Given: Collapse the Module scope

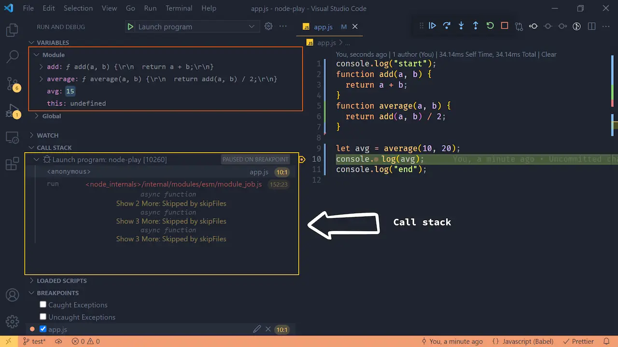Looking at the screenshot, I should tap(37, 55).
